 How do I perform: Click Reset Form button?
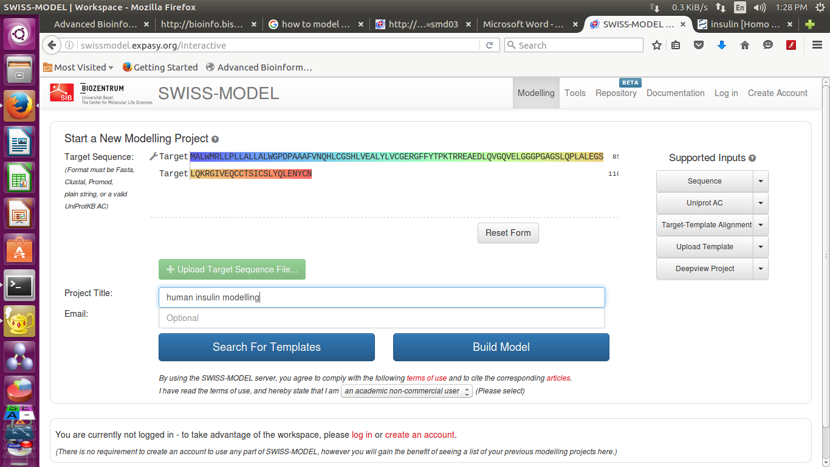(x=508, y=233)
